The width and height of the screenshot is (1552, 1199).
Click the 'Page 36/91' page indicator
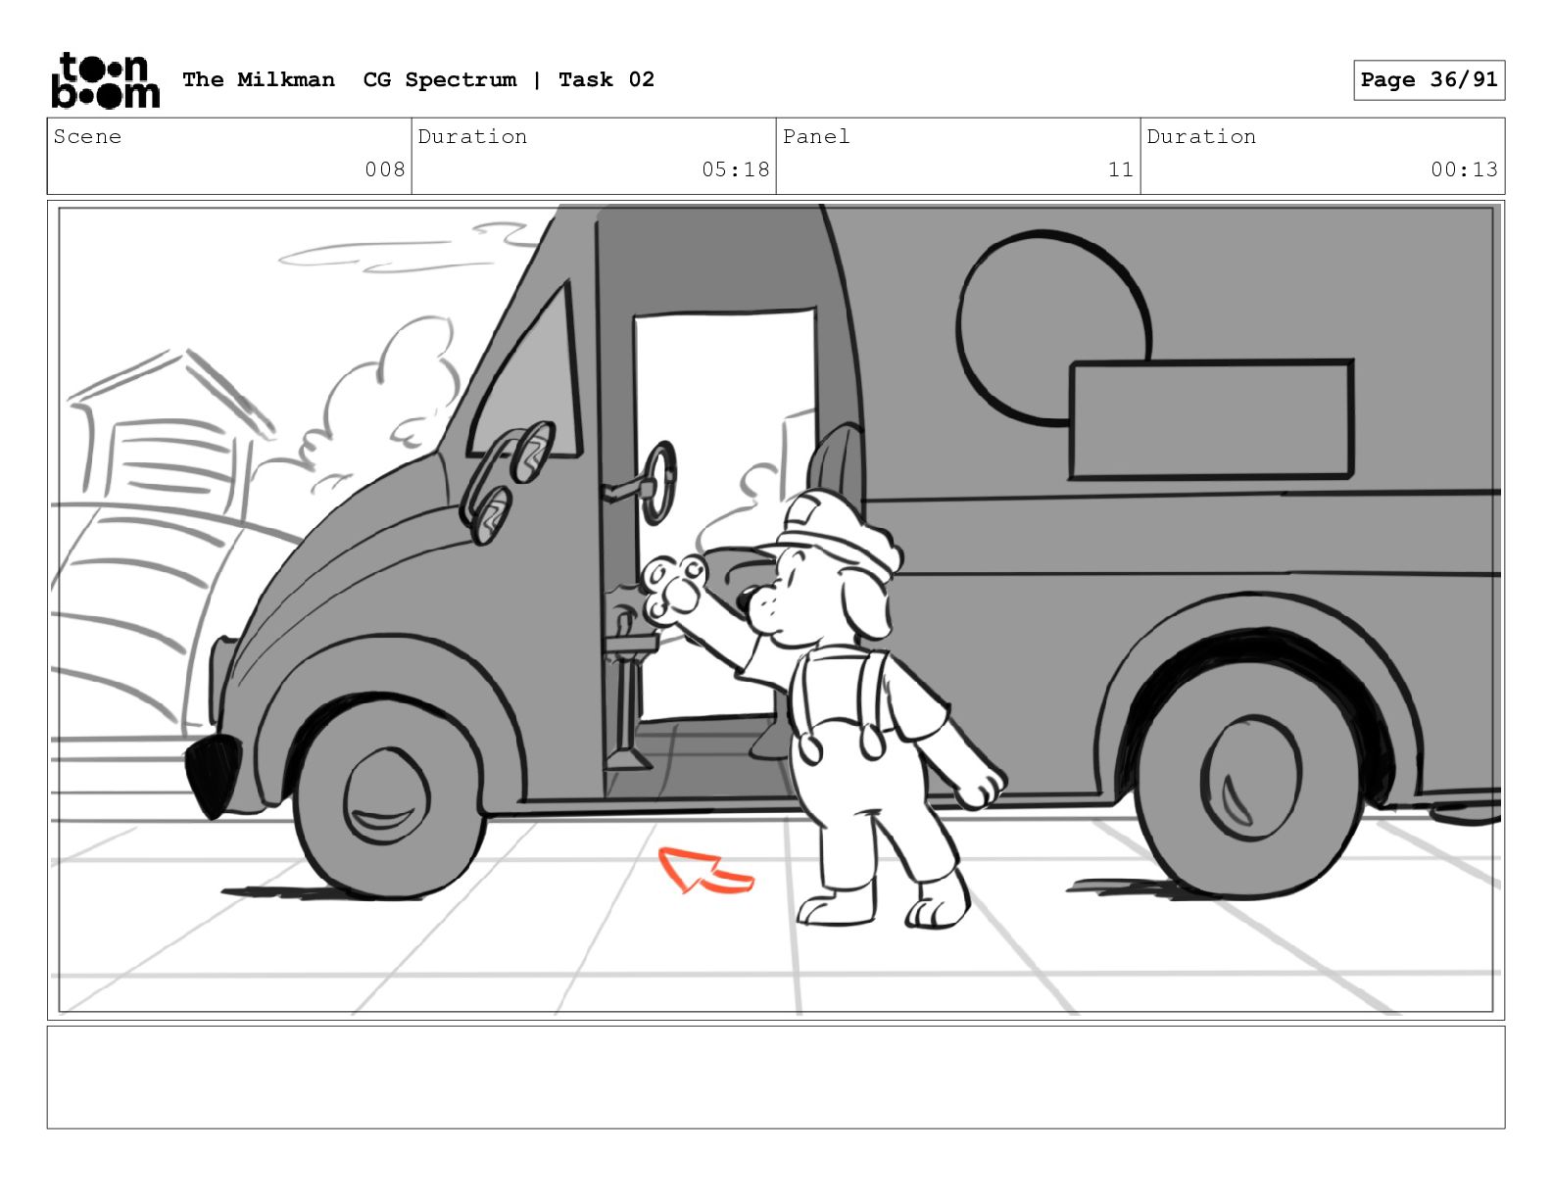[x=1429, y=80]
